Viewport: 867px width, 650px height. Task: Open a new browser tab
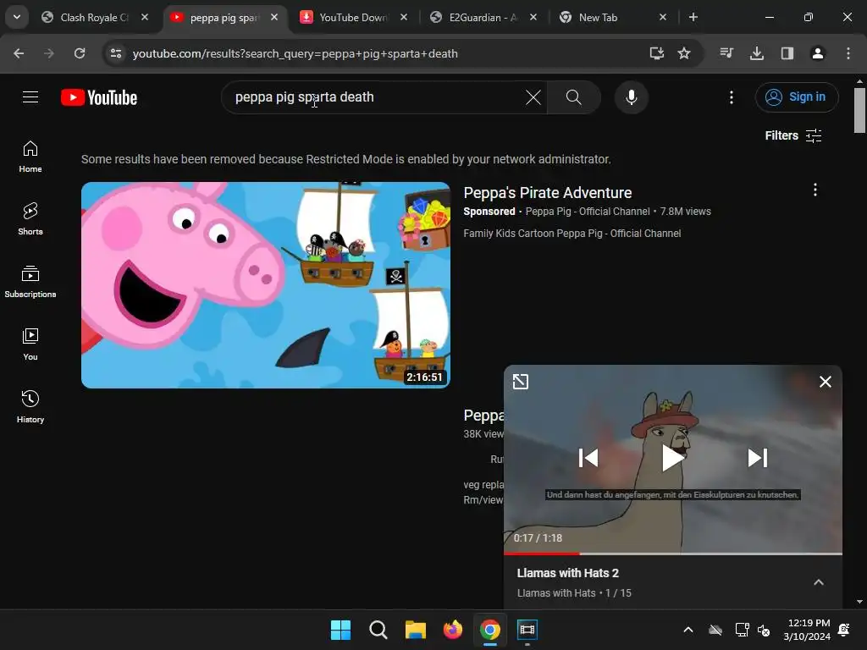693,18
